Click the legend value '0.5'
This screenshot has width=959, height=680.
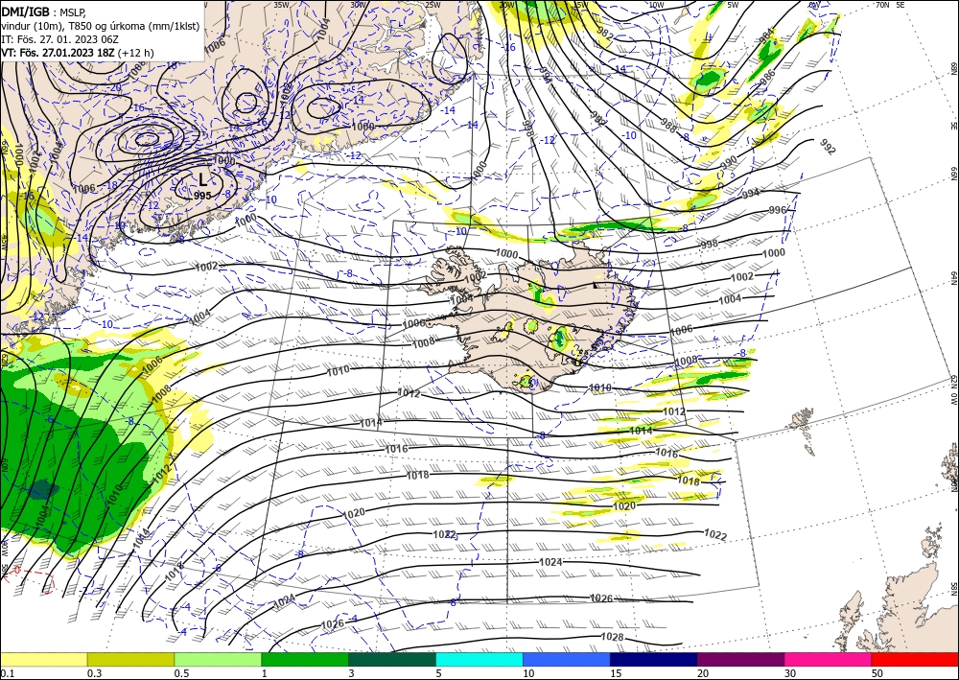[181, 673]
